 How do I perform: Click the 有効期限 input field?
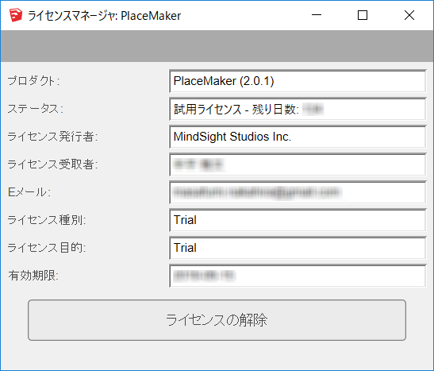(x=298, y=276)
